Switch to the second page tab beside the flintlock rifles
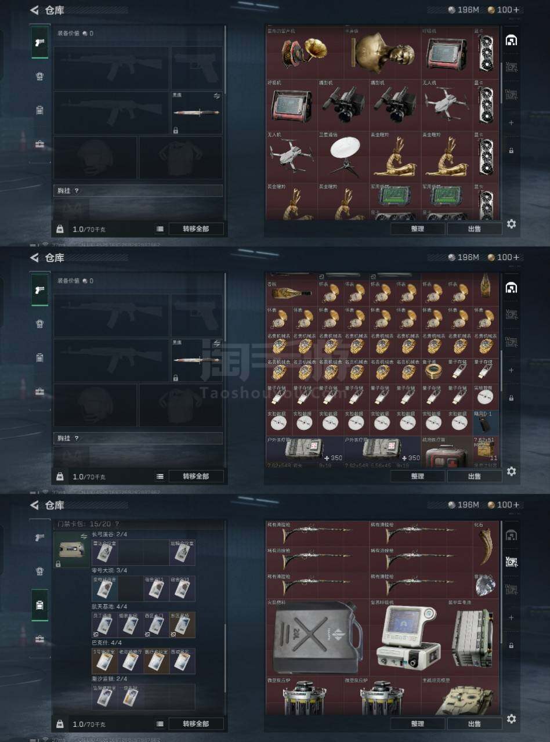The image size is (550, 742). coord(511,562)
